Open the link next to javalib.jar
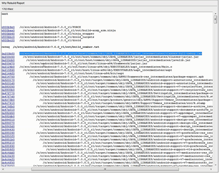 (x=8, y=60)
